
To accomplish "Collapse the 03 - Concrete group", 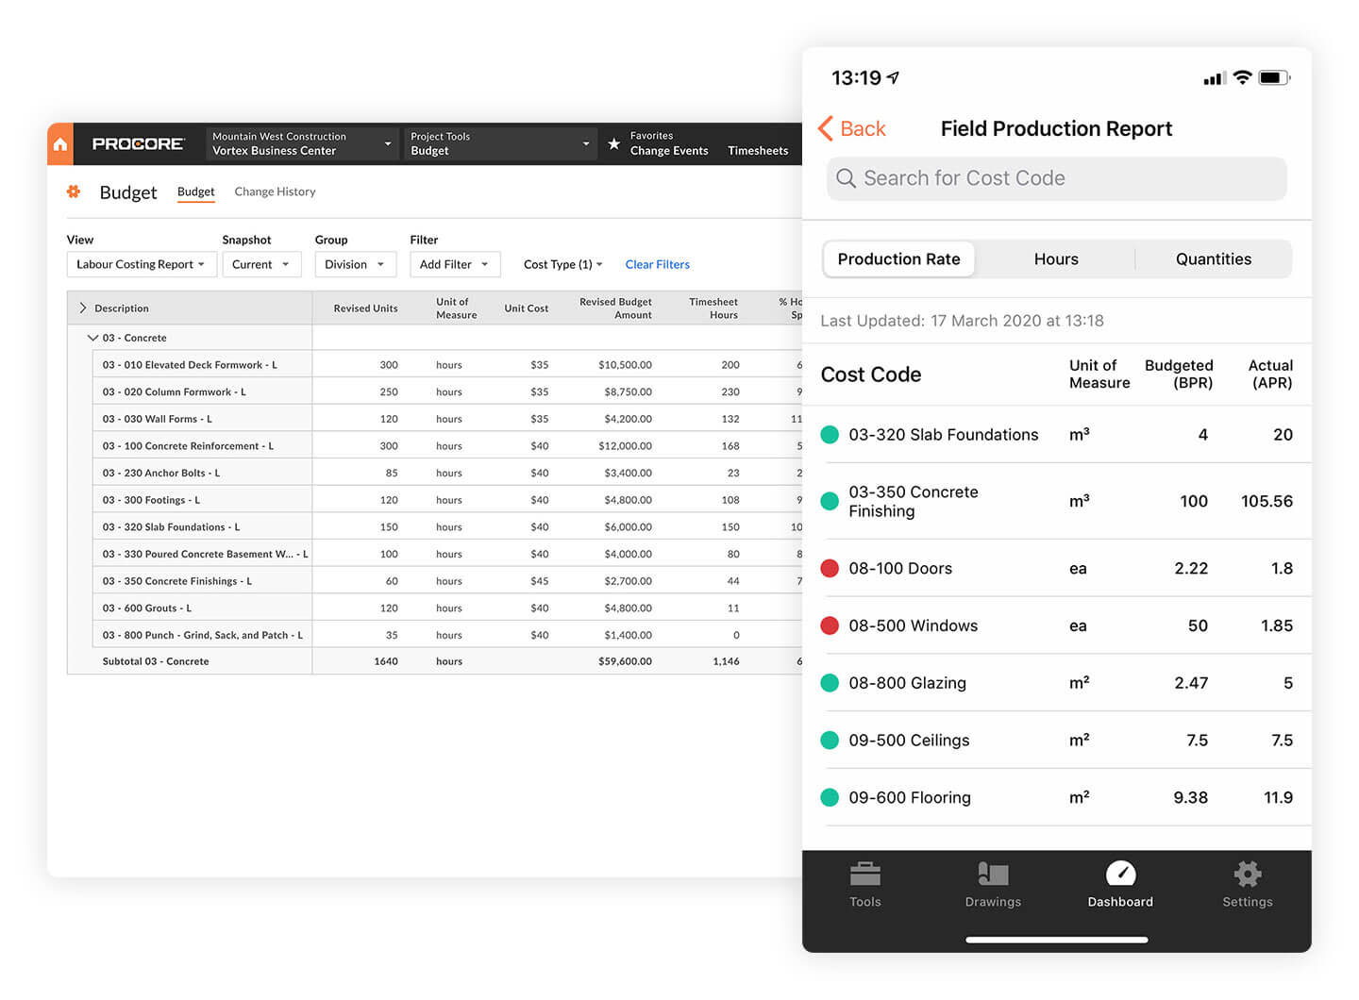I will (x=92, y=338).
